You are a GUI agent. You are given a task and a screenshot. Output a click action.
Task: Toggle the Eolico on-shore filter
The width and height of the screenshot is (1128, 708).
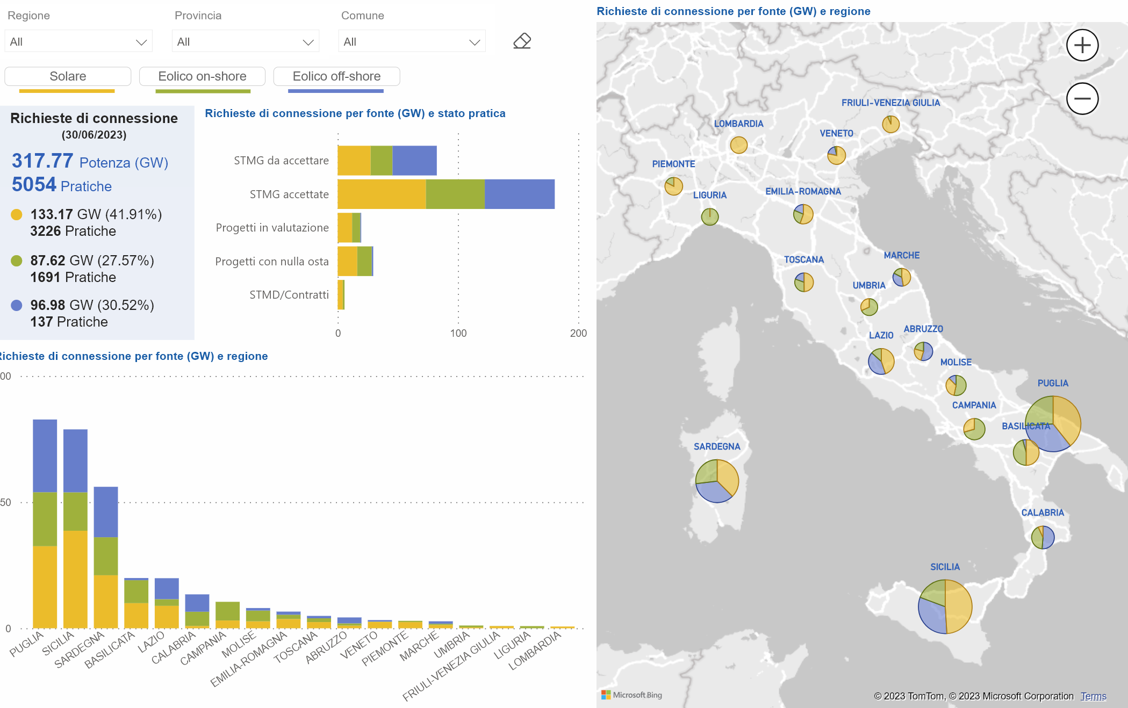(202, 76)
